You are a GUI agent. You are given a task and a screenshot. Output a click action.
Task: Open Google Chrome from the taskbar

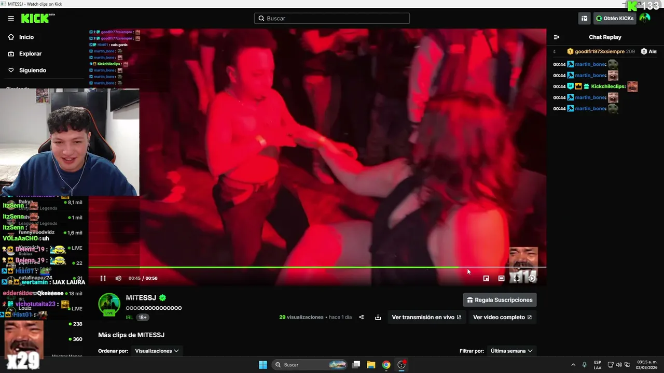pos(386,365)
